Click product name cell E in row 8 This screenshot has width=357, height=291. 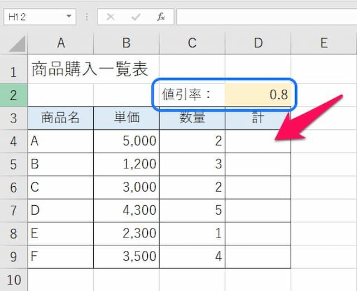pos(61,234)
